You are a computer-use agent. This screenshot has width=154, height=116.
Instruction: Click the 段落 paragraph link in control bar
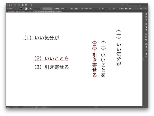(x=122, y=9)
